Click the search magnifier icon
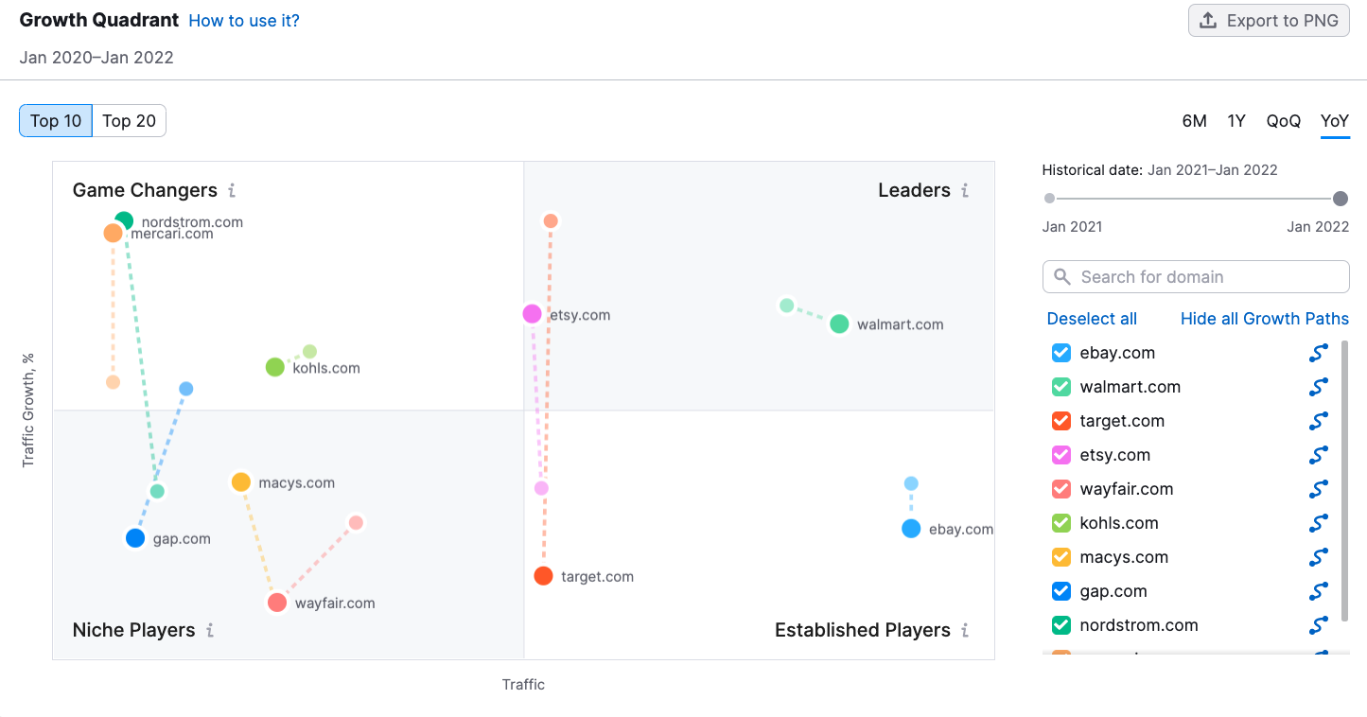 click(x=1062, y=277)
